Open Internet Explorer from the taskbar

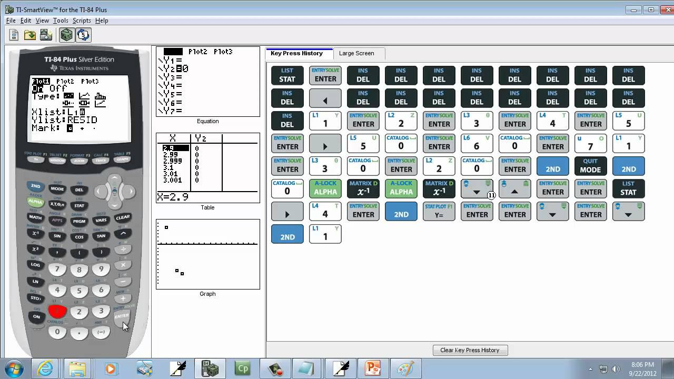point(45,368)
